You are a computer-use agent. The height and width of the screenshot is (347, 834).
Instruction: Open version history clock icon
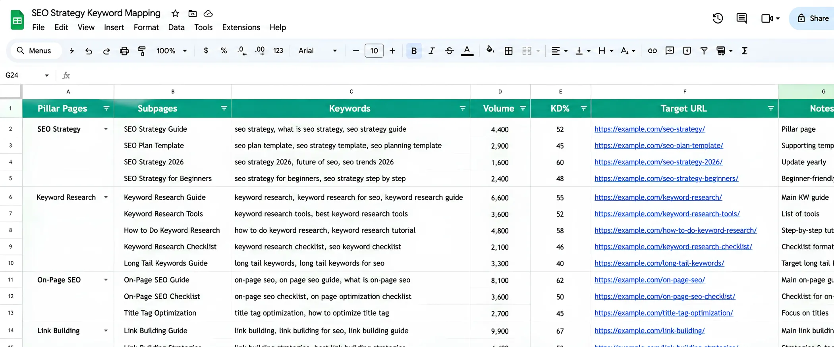coord(718,18)
